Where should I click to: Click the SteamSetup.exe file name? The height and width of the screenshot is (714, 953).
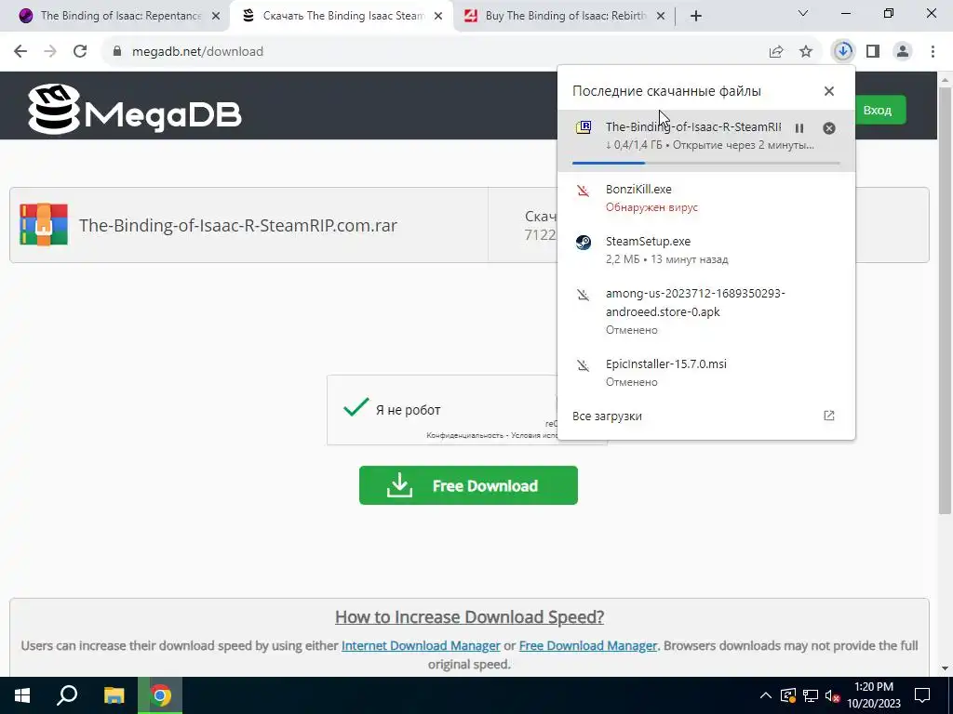click(x=648, y=242)
